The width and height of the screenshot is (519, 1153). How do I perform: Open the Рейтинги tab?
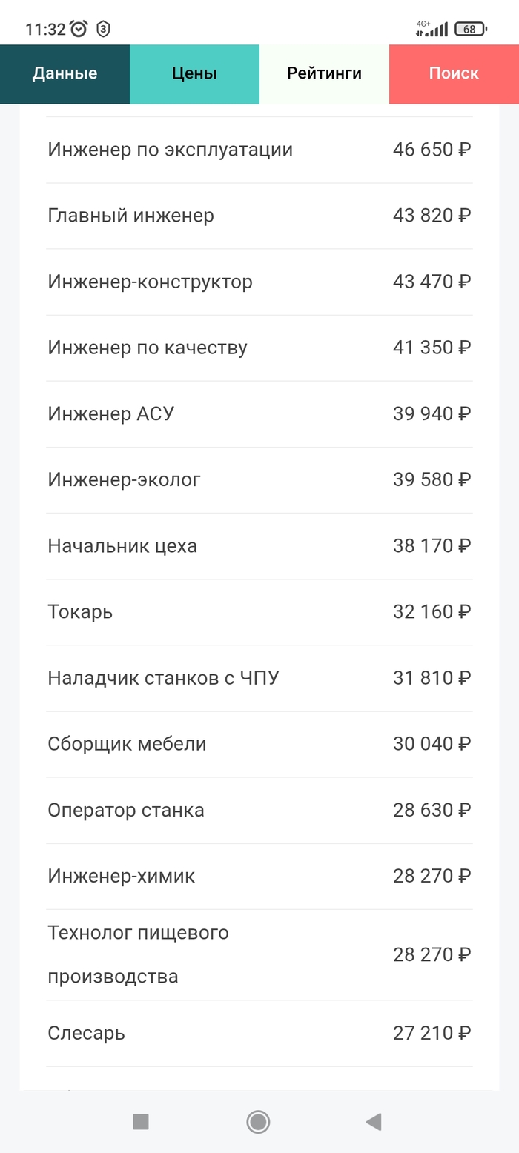pyautogui.click(x=324, y=73)
